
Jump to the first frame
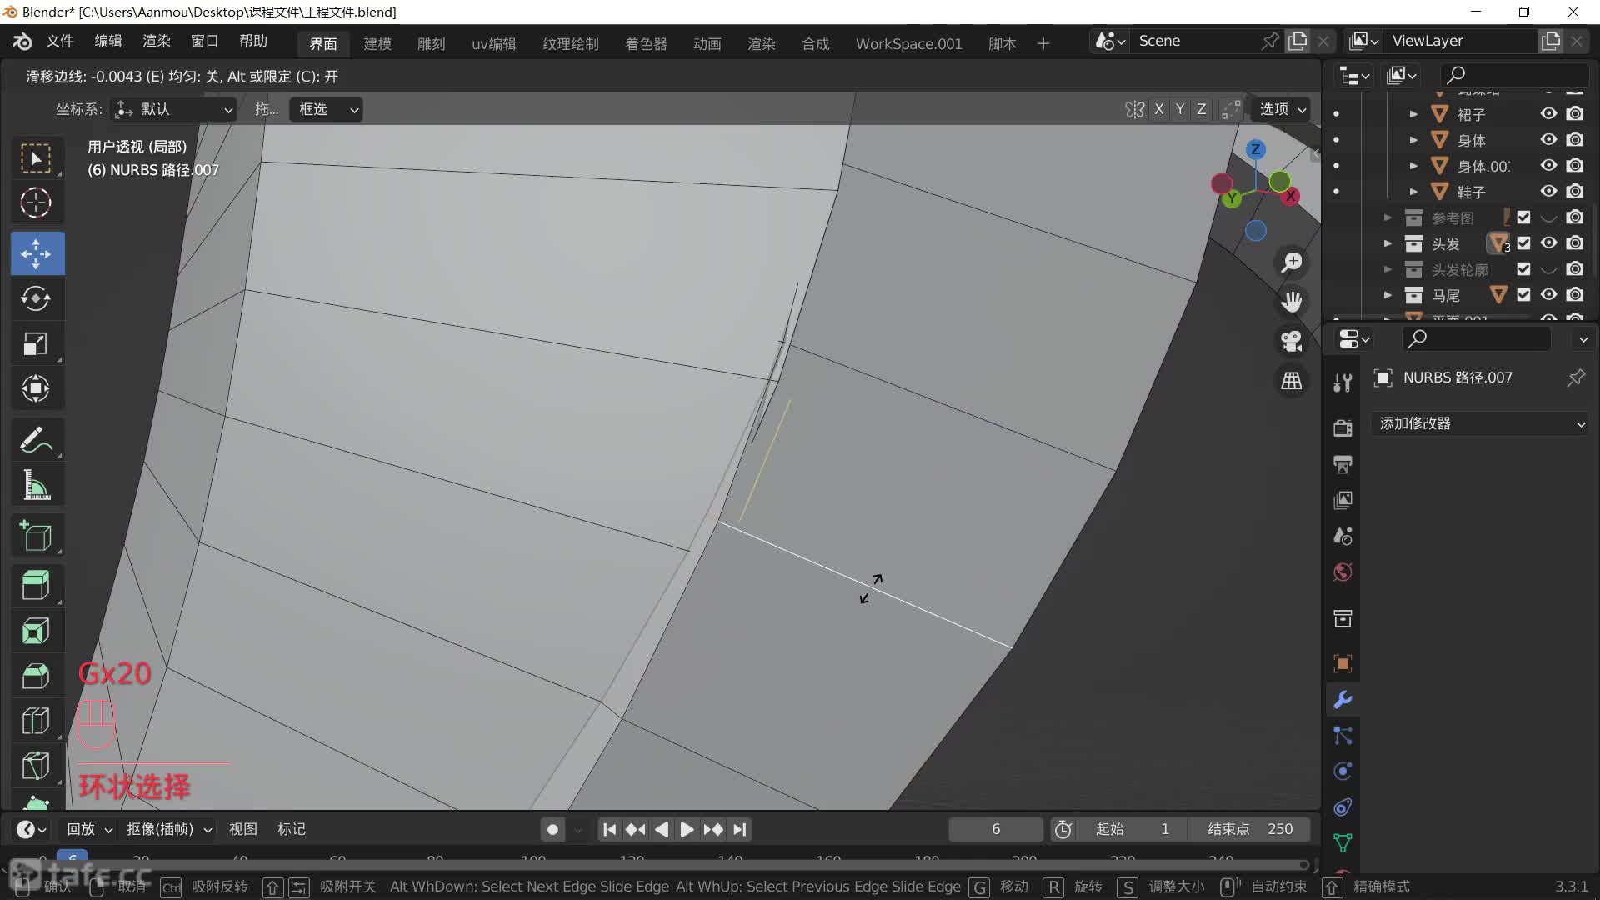[609, 829]
